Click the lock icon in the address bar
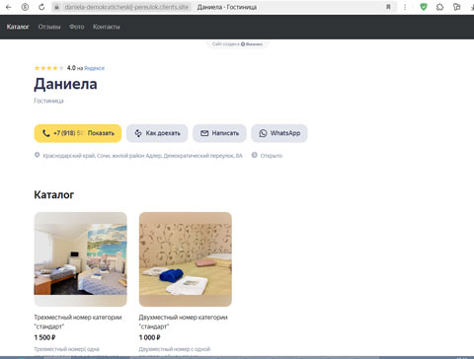Image resolution: width=474 pixels, height=359 pixels. pyautogui.click(x=57, y=7)
